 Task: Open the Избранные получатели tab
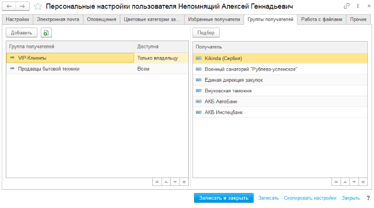tap(214, 19)
